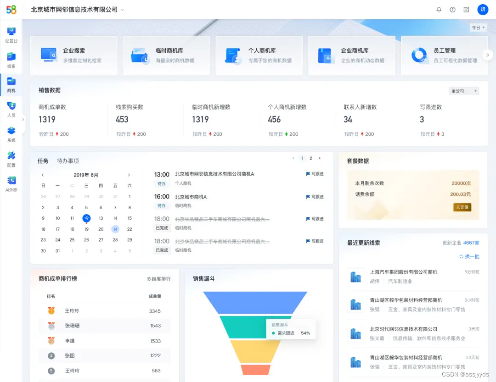Viewport: 496px width, 382px height.
Task: Select ranking row 王玲玲 563
Action: [105, 371]
